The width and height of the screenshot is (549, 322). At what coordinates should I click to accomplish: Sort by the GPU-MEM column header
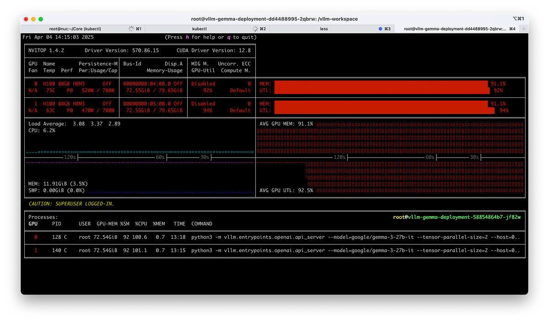pyautogui.click(x=107, y=224)
